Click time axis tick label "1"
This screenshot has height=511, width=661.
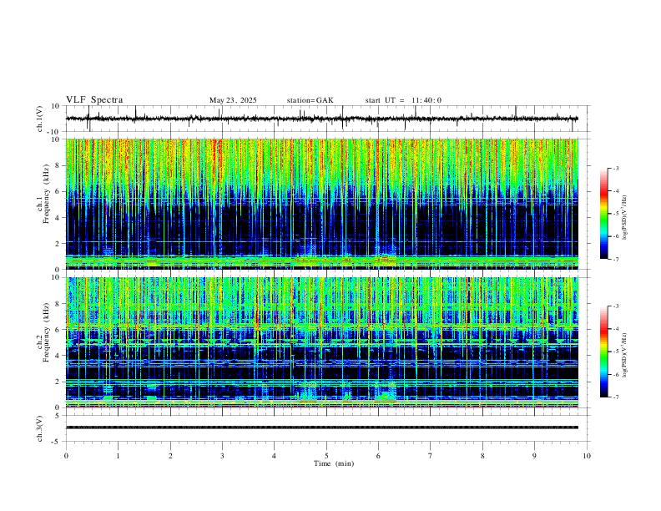[x=119, y=456]
